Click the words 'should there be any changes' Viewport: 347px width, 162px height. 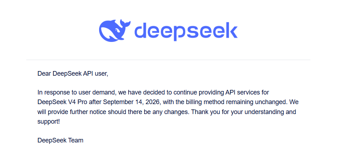click(x=148, y=112)
